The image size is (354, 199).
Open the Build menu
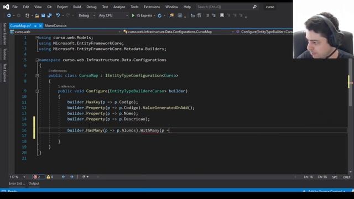77,7
